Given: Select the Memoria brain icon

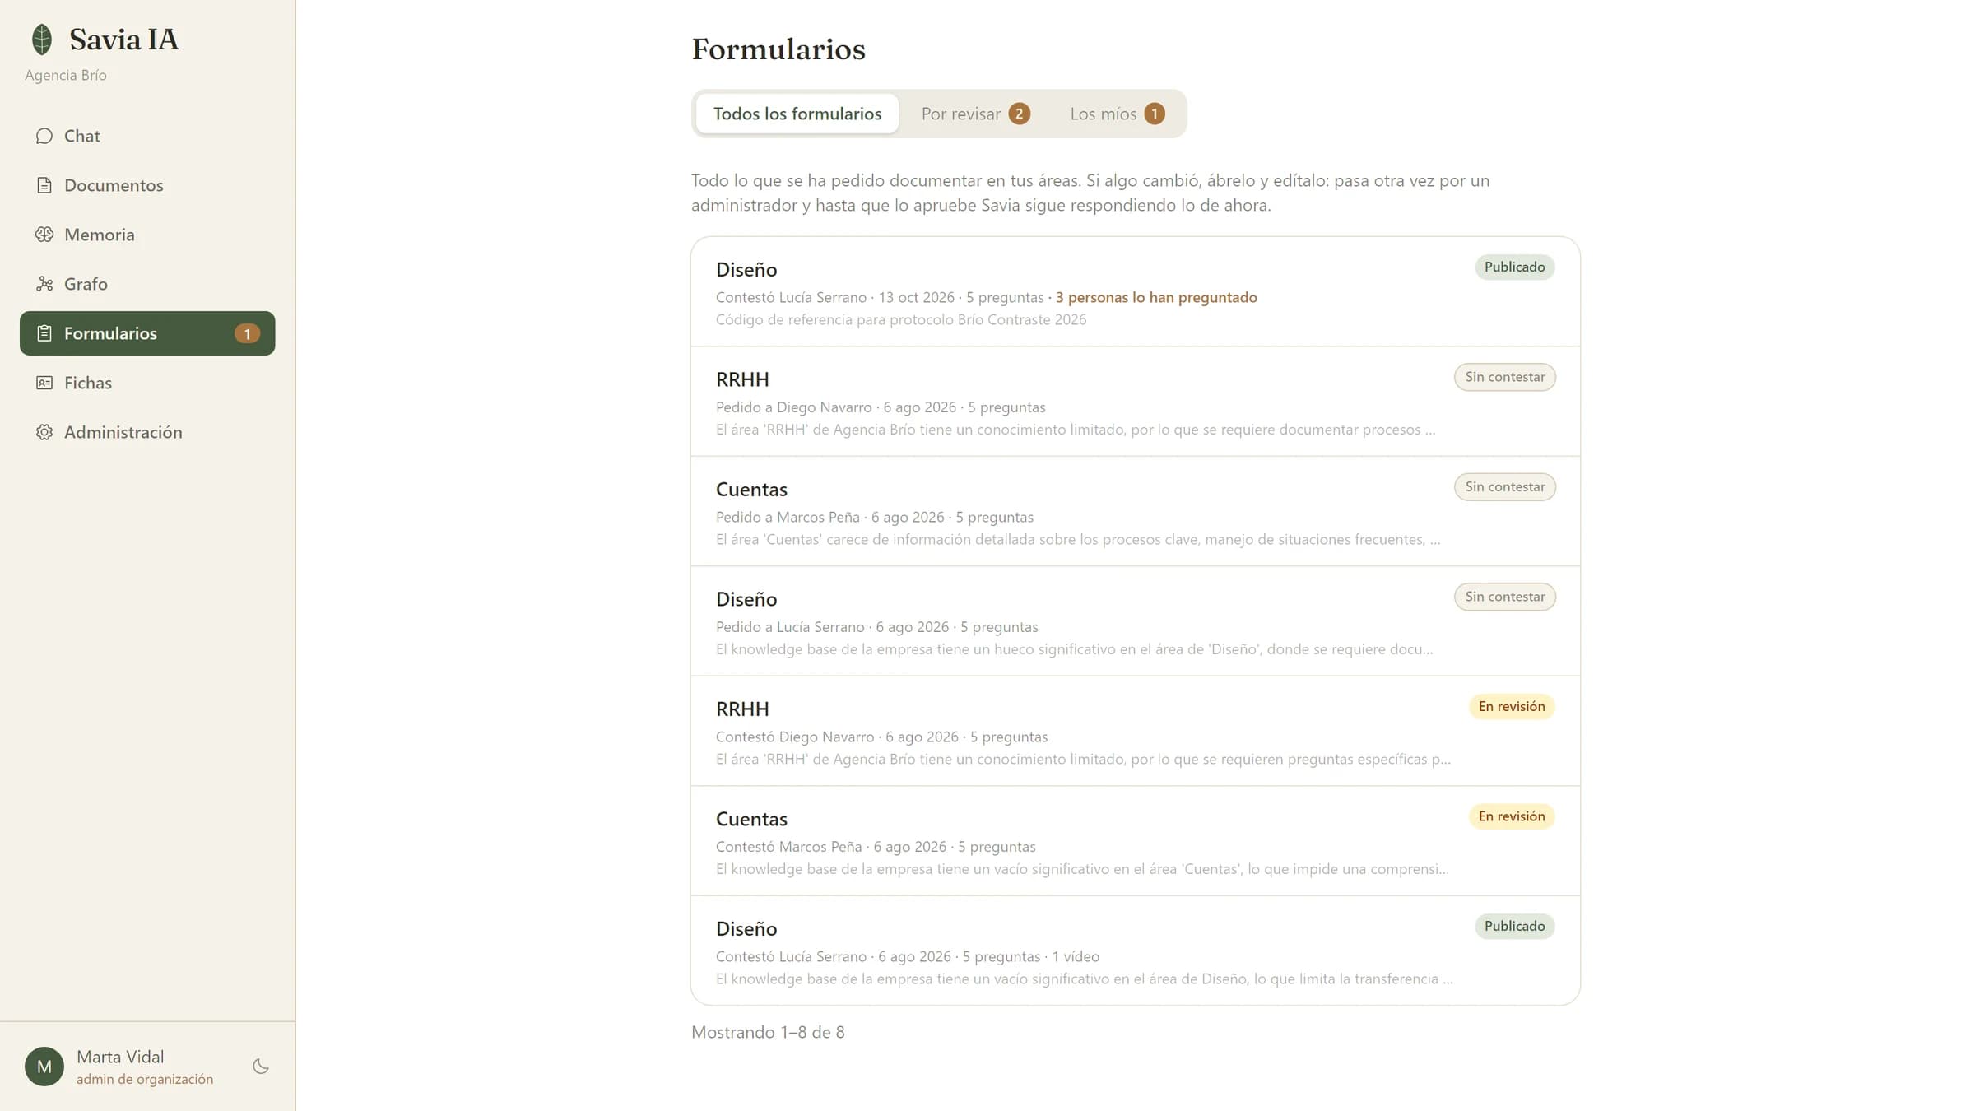Looking at the screenshot, I should tap(44, 235).
